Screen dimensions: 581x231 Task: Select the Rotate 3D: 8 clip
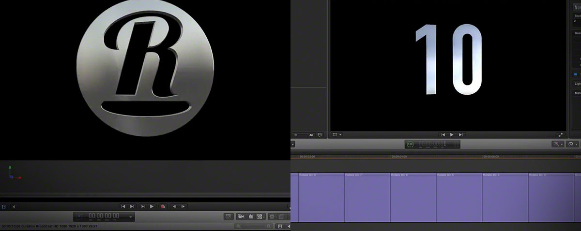coord(321,197)
